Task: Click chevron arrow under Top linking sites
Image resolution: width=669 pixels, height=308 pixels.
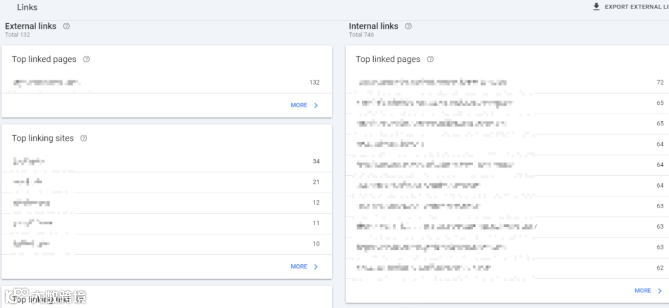Action: tap(316, 267)
